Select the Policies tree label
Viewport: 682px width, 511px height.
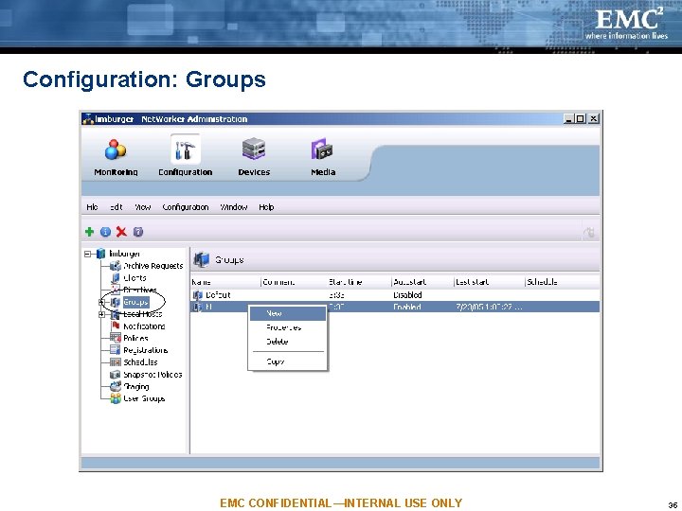coord(135,338)
